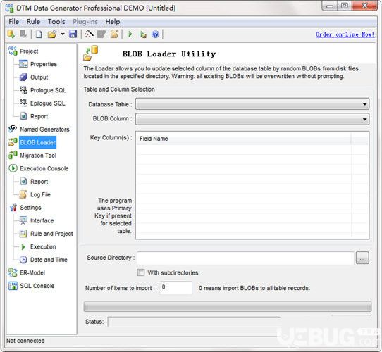Click the Prologue SQL tree icon
This screenshot has width=382, height=352.
click(23, 90)
